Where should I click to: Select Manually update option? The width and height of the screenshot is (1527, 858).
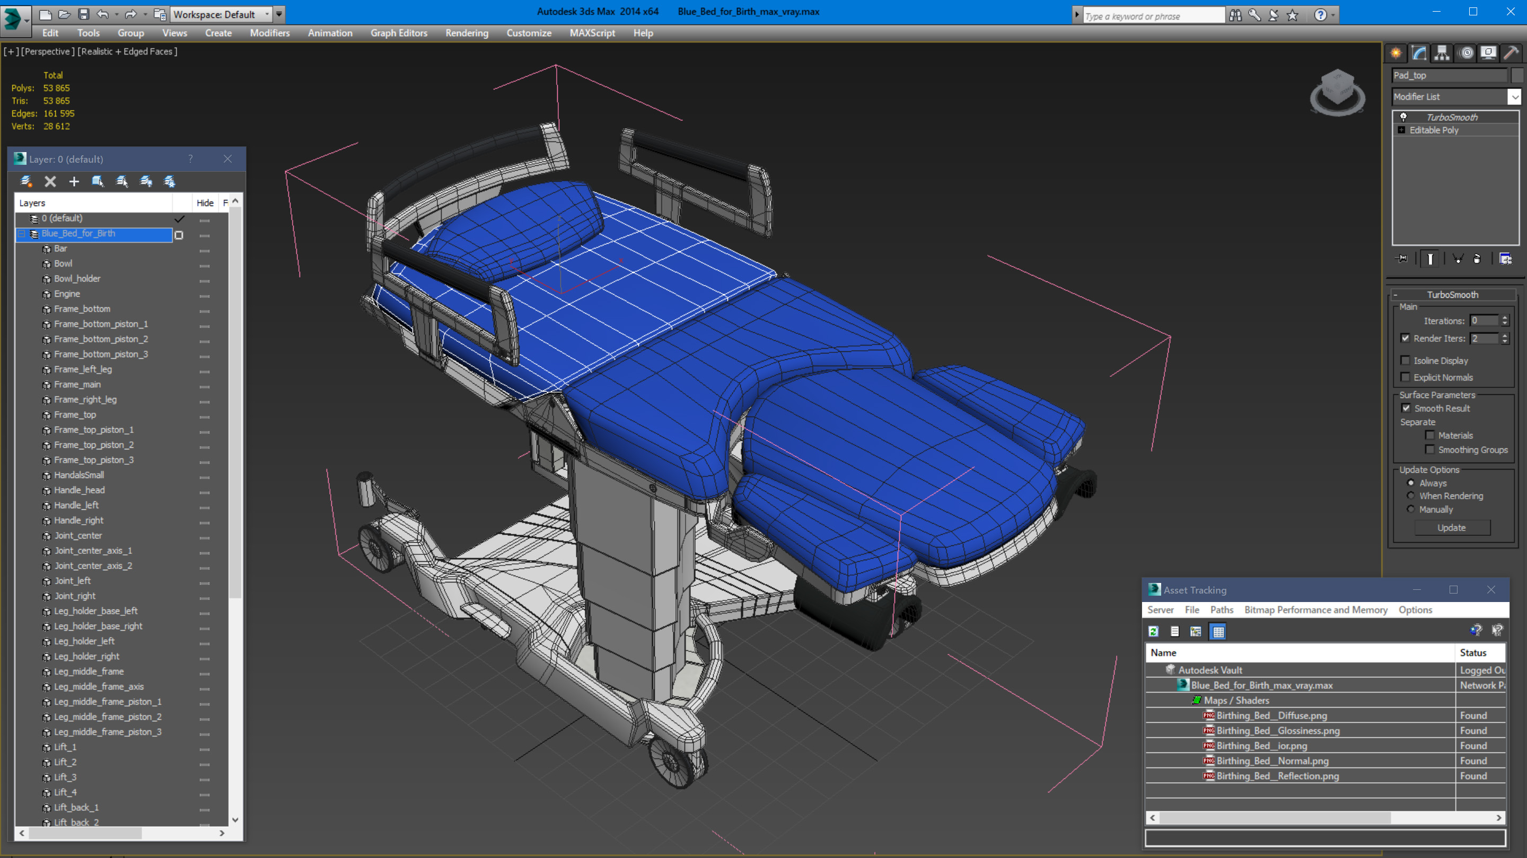(1411, 509)
